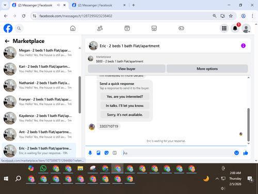Open the Facebook logo home link
The image size is (258, 194).
pos(8,28)
